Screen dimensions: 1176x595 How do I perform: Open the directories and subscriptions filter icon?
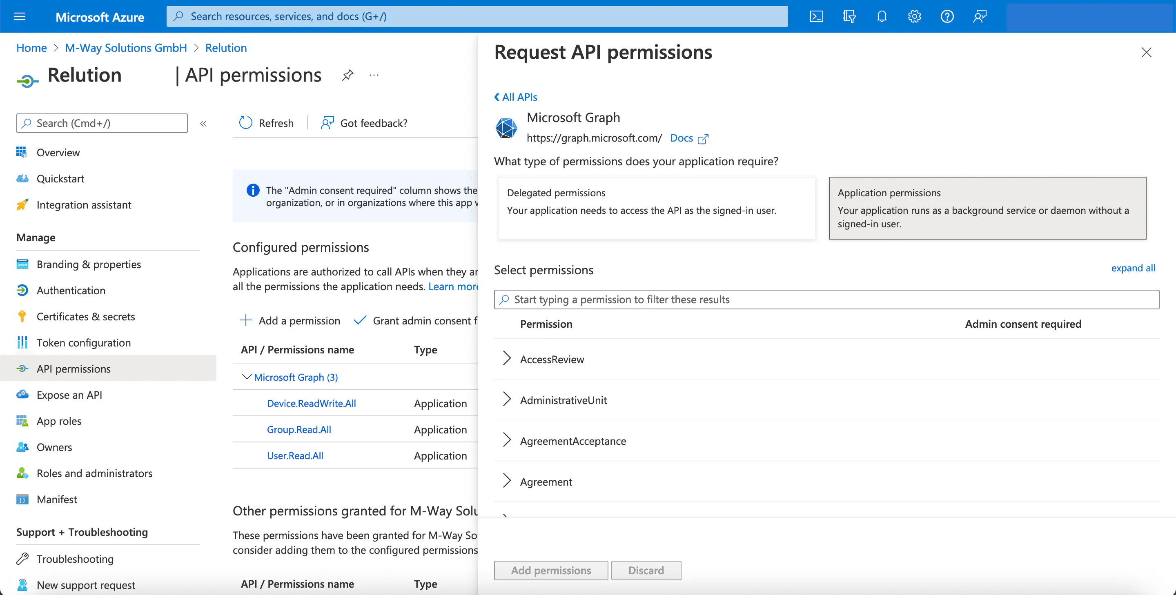click(x=849, y=16)
